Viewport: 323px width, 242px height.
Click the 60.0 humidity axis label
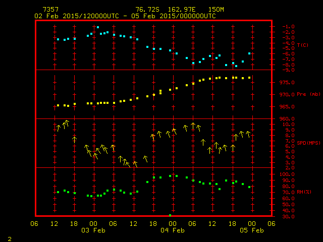(288, 199)
